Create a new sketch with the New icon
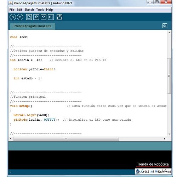 (29, 17)
